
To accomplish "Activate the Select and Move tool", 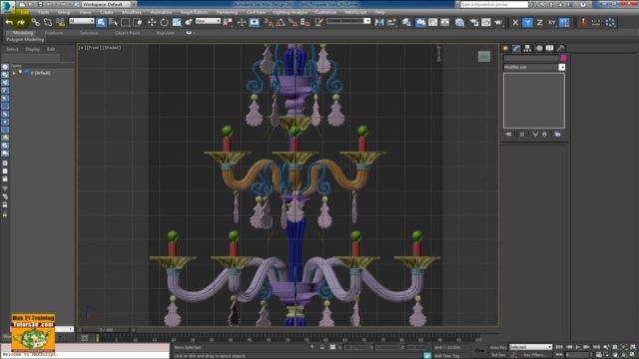I will [152, 22].
